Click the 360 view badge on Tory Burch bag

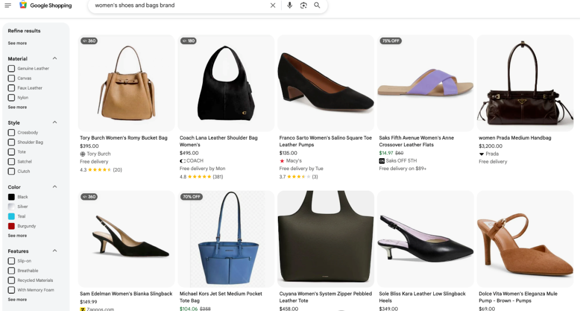click(89, 41)
